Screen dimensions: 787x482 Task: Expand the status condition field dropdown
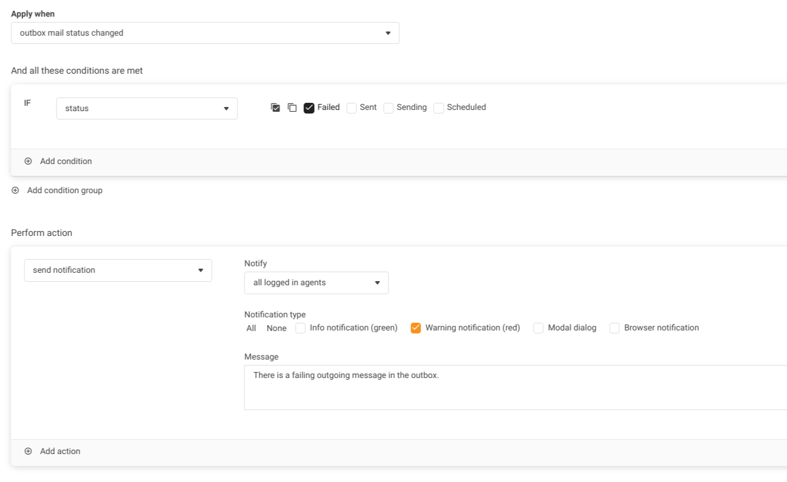[146, 109]
